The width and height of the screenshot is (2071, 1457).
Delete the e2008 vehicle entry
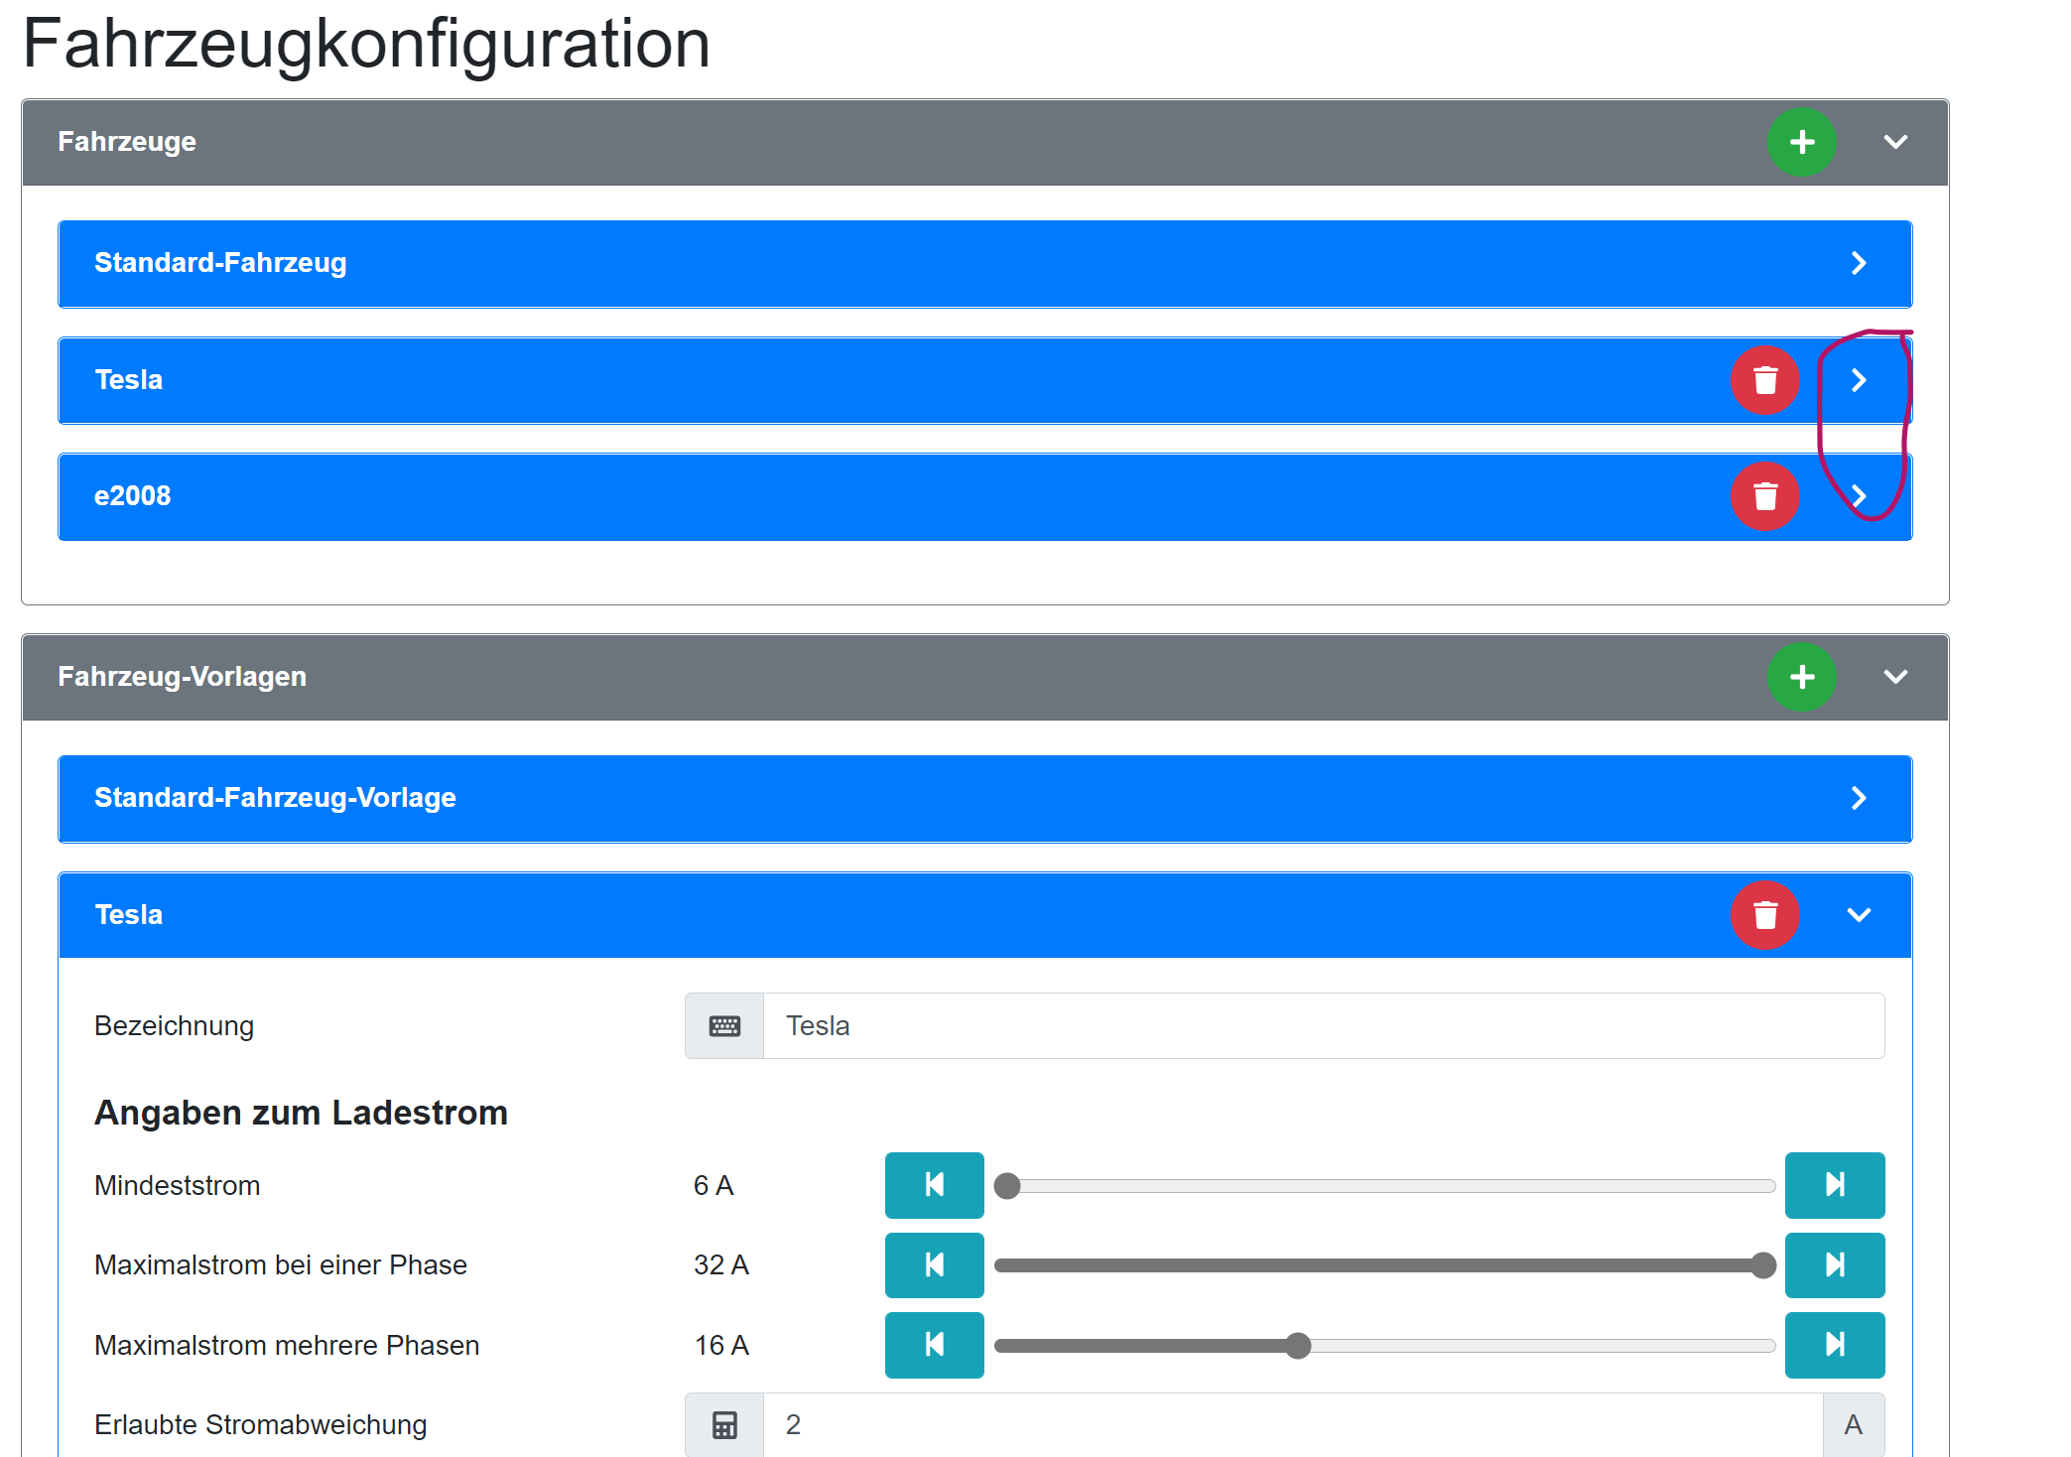1764,496
